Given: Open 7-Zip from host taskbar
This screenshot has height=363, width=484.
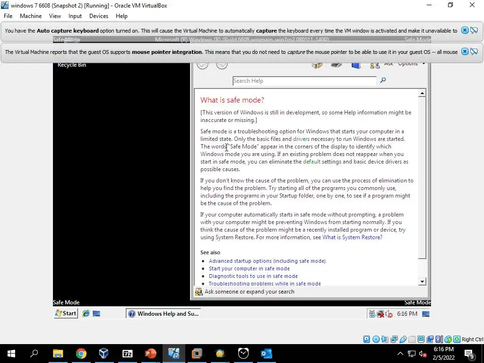Looking at the screenshot, I should pyautogui.click(x=128, y=354).
